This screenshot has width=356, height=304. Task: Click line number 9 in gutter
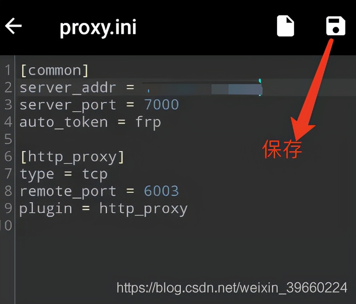8,208
